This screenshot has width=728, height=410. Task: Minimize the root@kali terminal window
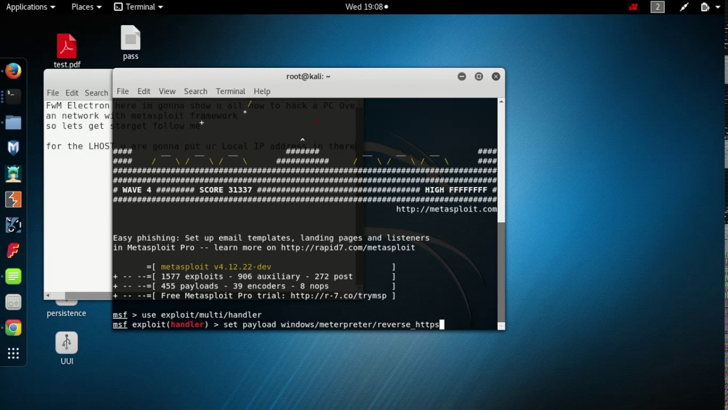461,76
